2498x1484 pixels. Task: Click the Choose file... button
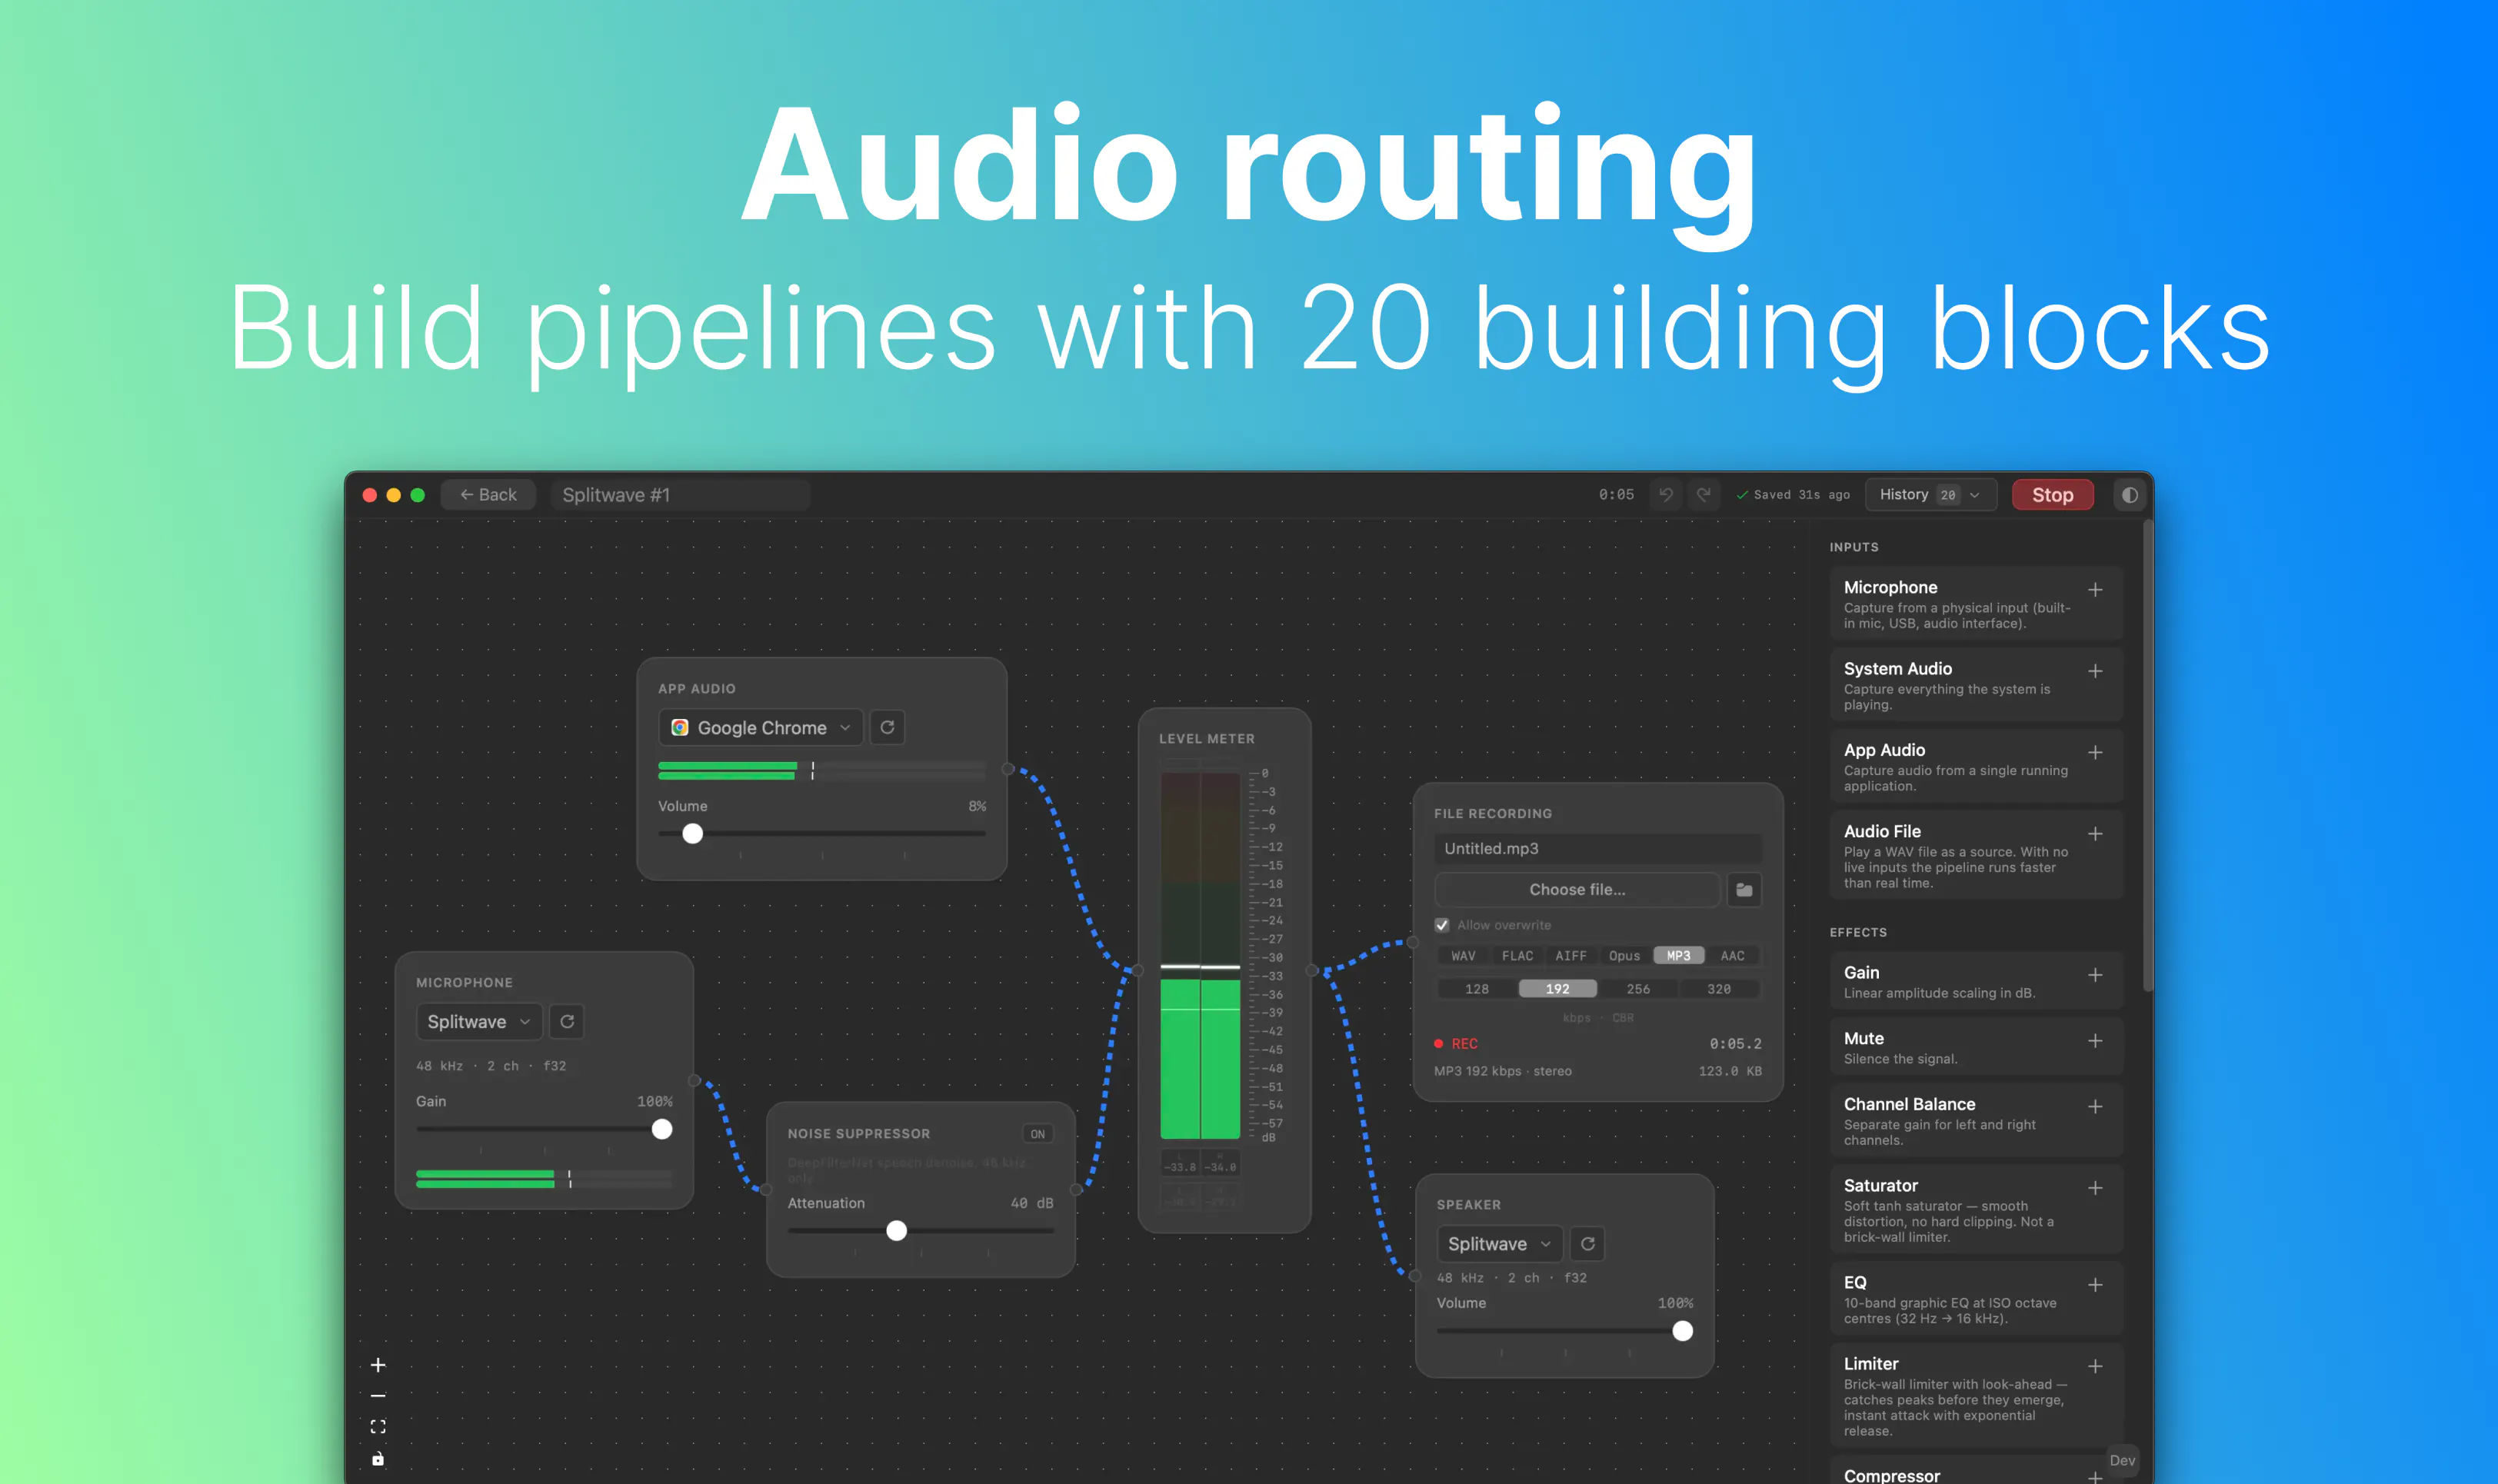point(1577,890)
